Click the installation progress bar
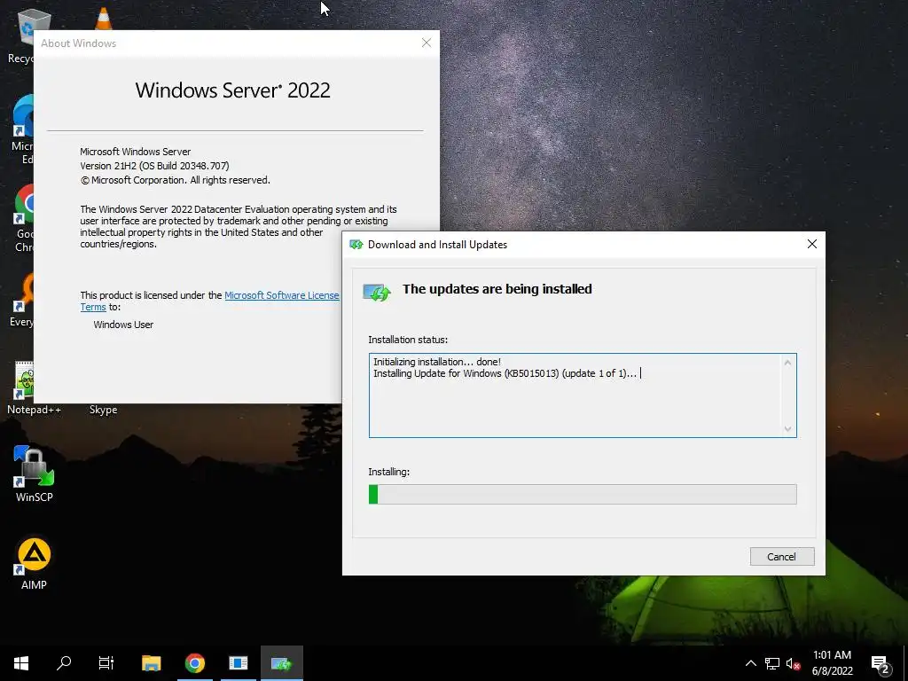 click(x=583, y=495)
